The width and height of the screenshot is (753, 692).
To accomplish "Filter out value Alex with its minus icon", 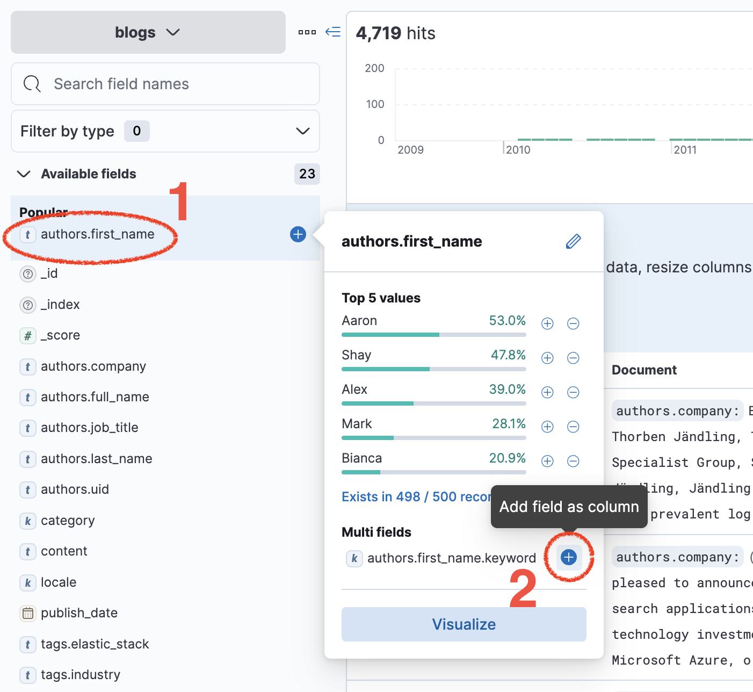I will click(573, 392).
